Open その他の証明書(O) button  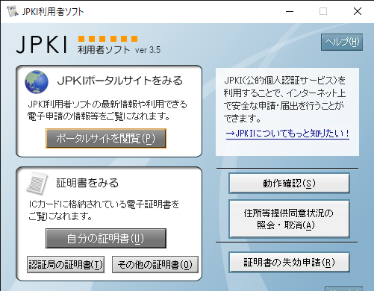(x=155, y=264)
